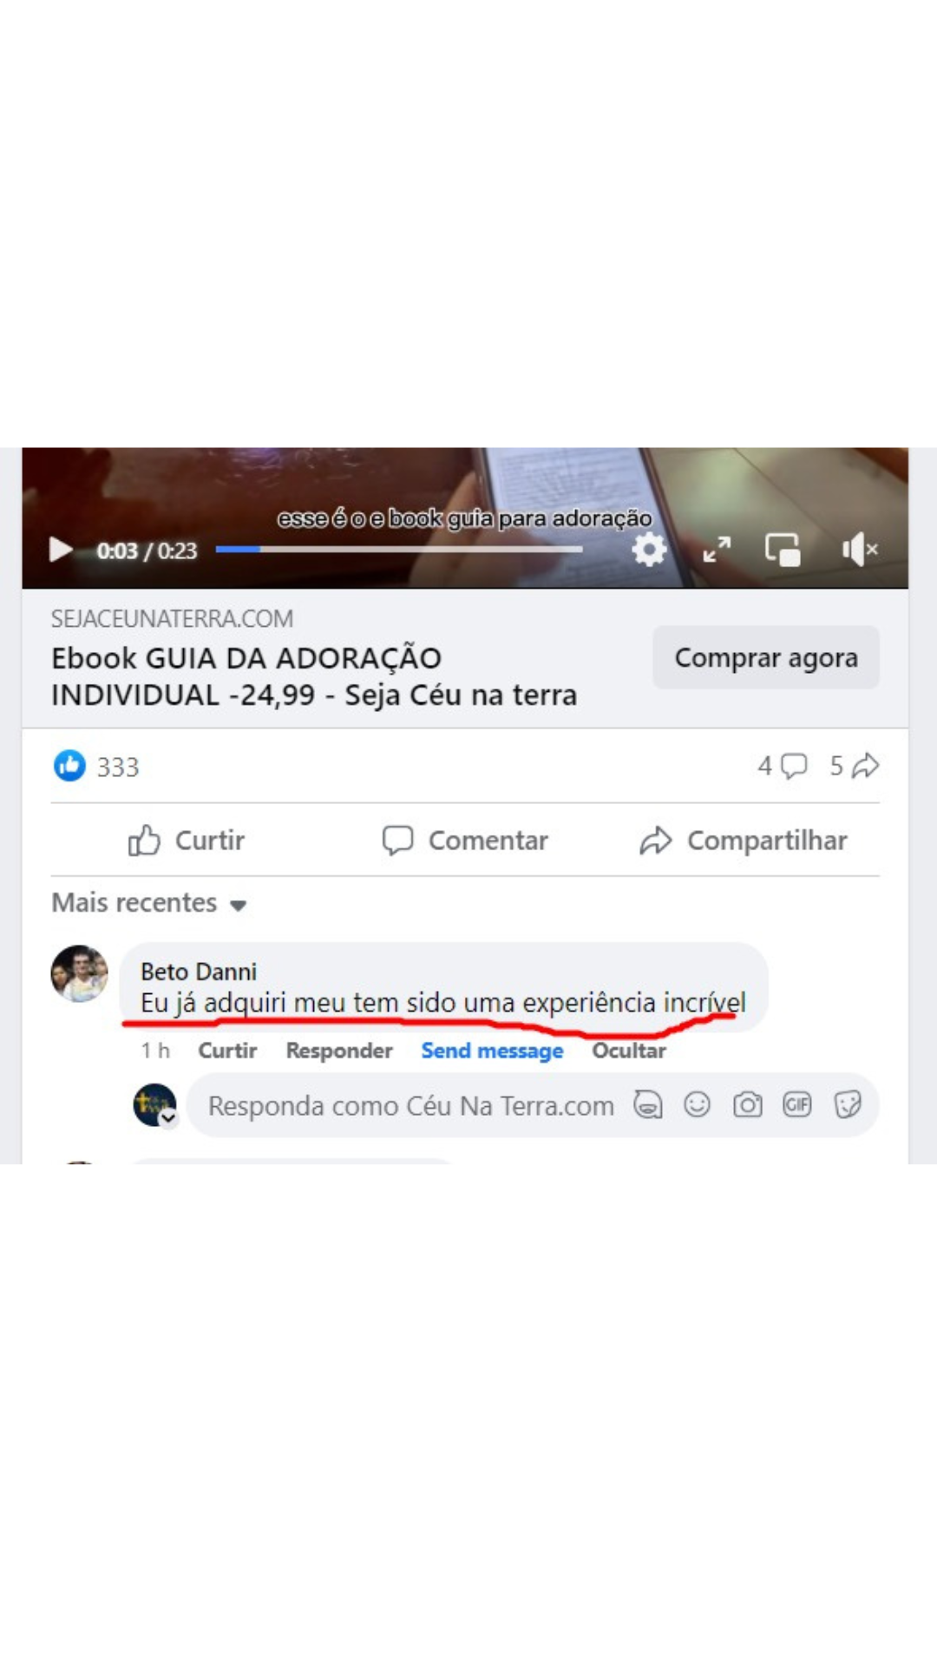Play the video
This screenshot has width=937, height=1667.
(60, 550)
